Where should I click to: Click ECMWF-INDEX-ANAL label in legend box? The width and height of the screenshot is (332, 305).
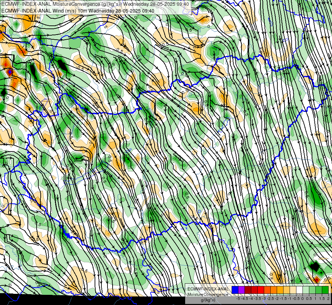208,289
